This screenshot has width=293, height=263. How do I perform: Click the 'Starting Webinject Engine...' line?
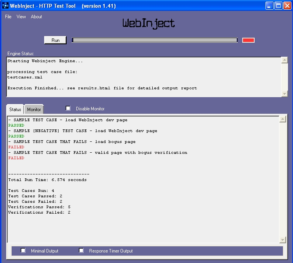45,61
